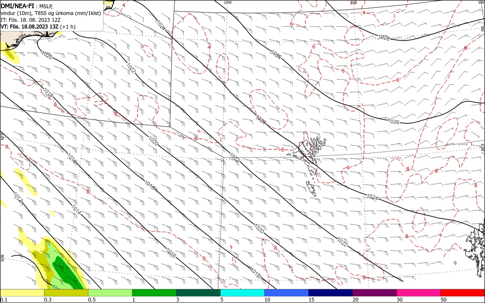Image resolution: width=485 pixels, height=303 pixels.
Task: Select the green 1 mm legend swatch
Action: coord(154,293)
